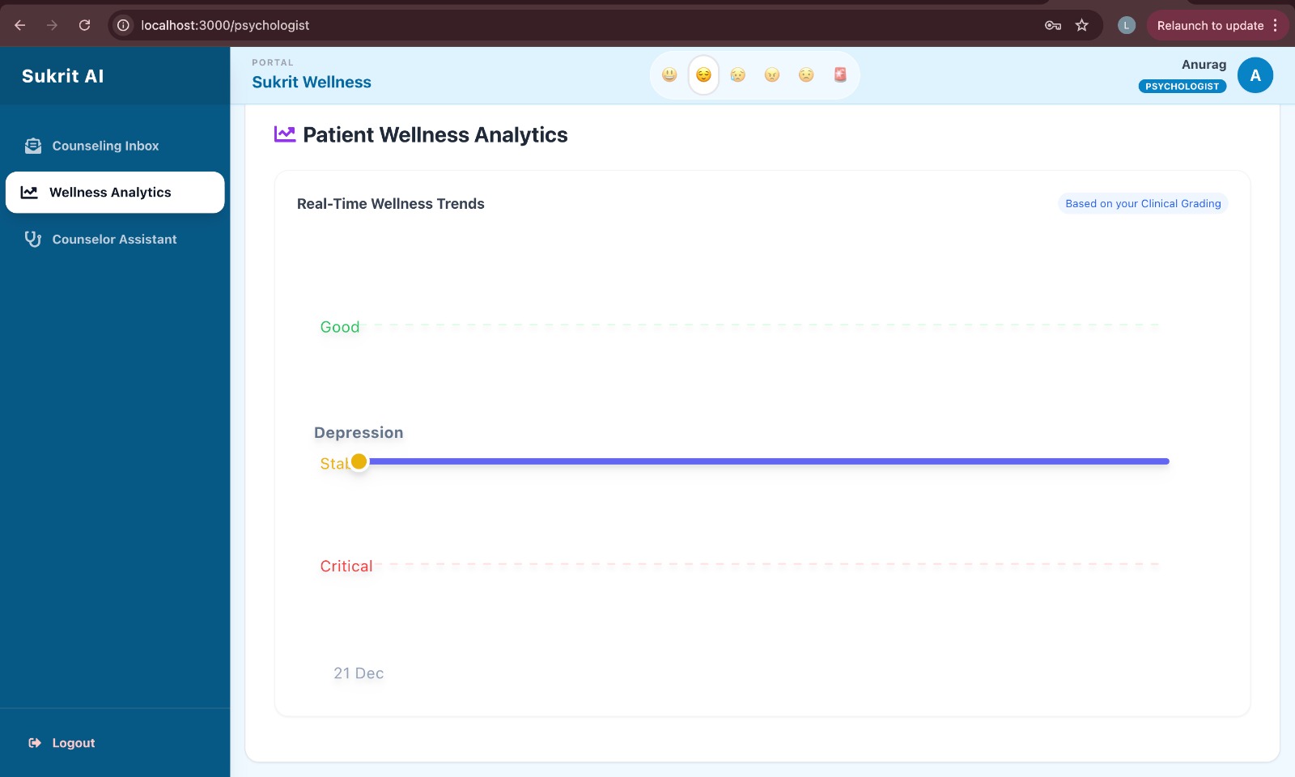
Task: Open the Counselor Assistant page
Action: tap(115, 240)
